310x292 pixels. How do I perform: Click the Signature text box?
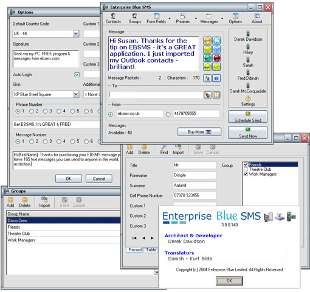coord(46,58)
